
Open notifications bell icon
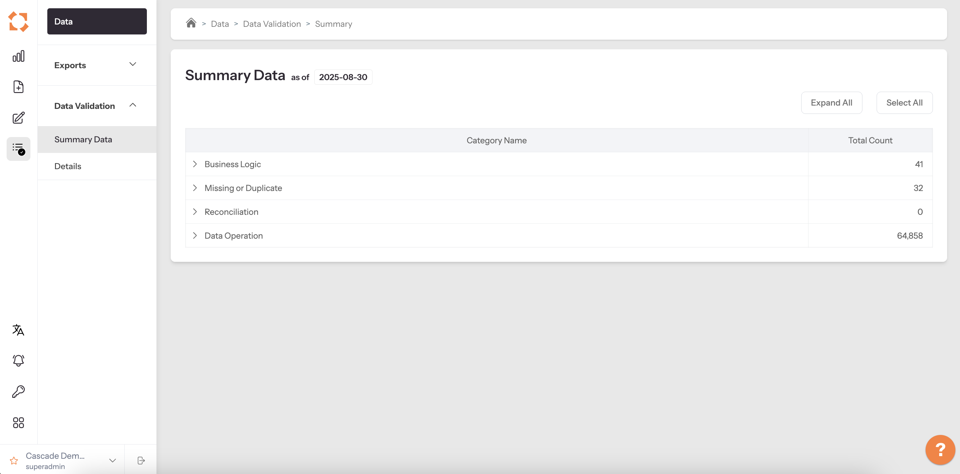(18, 360)
